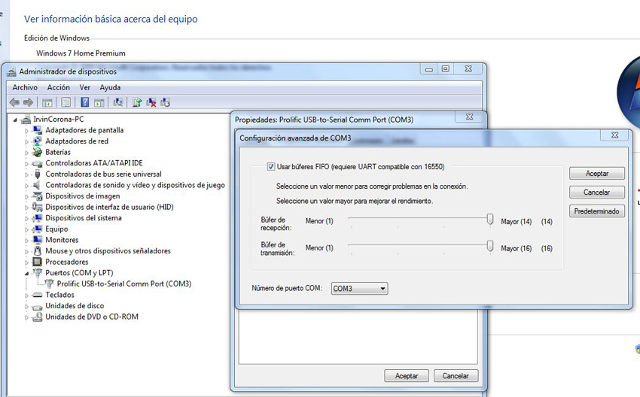The image size is (640, 397).
Task: Select the Teclados tree label
Action: pos(60,295)
